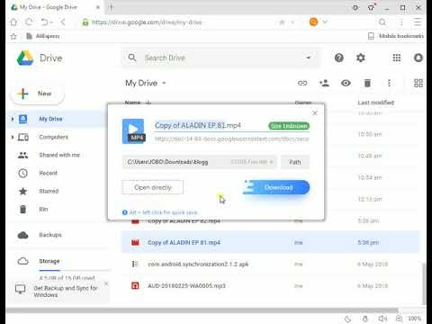The height and width of the screenshot is (324, 432).
Task: Close the download dialog
Action: (315, 113)
